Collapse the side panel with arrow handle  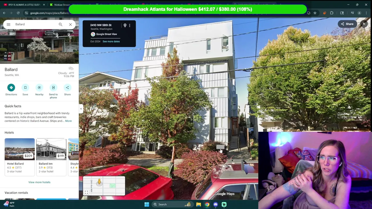click(81, 109)
